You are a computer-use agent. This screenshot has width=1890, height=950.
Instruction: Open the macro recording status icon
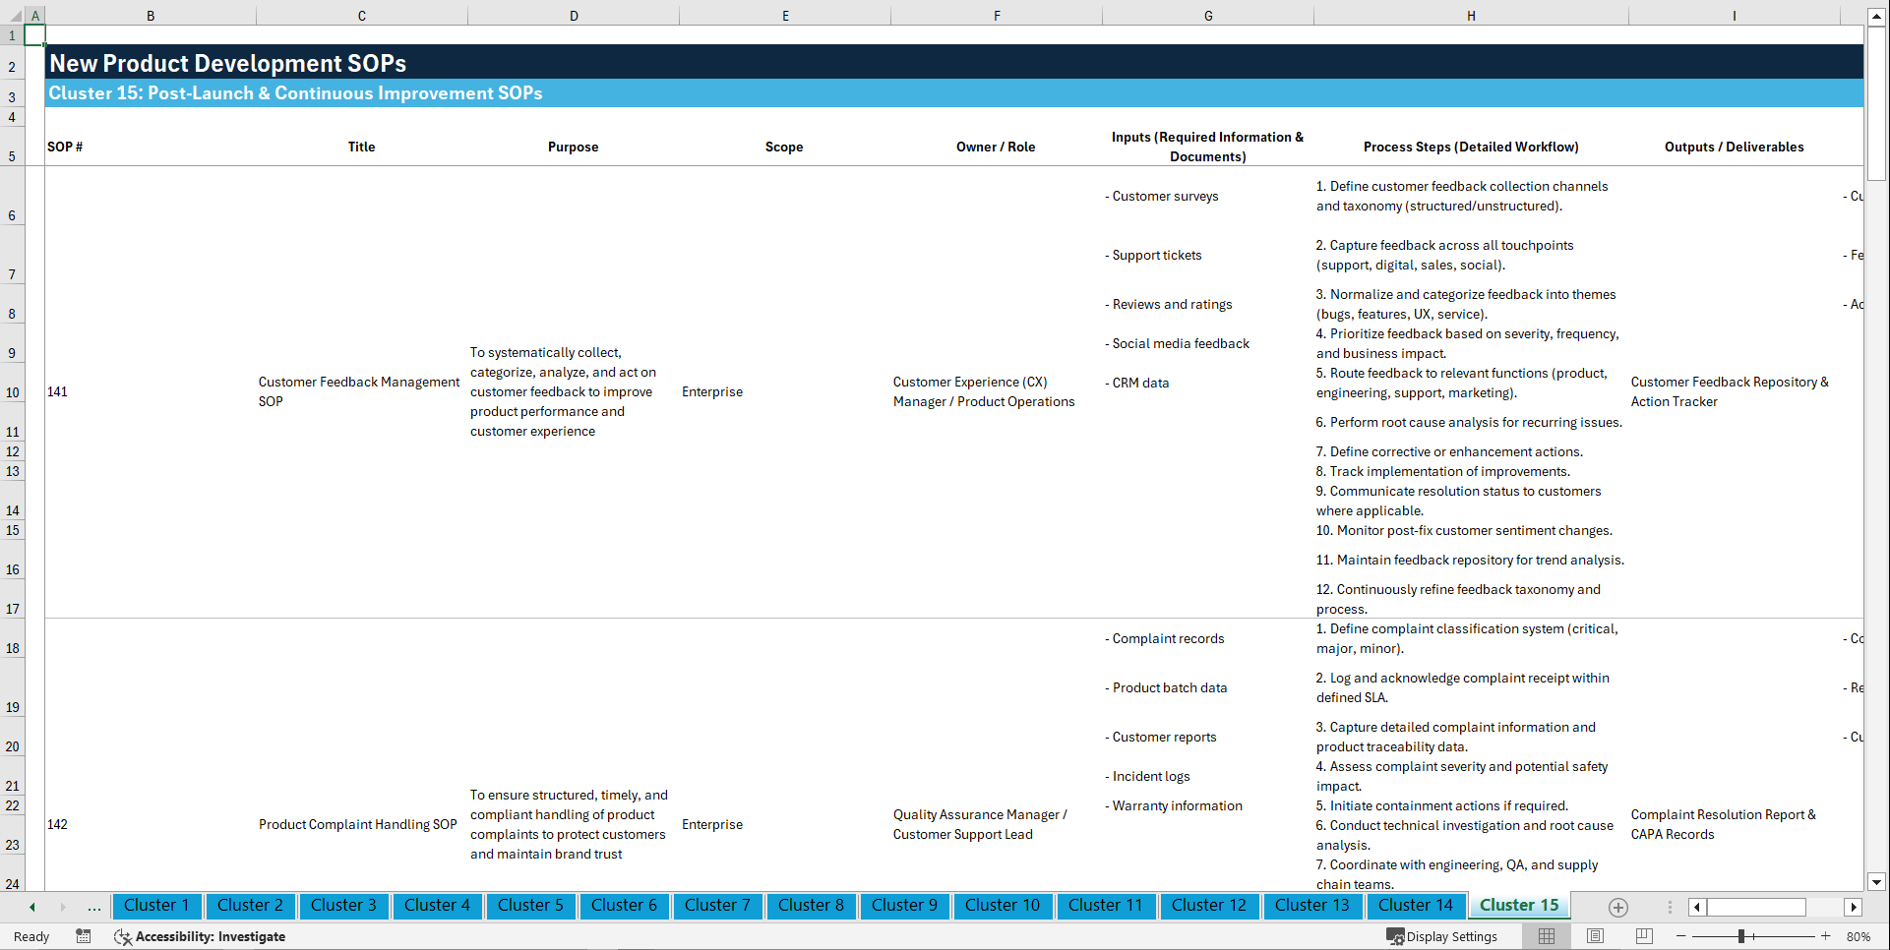(84, 936)
